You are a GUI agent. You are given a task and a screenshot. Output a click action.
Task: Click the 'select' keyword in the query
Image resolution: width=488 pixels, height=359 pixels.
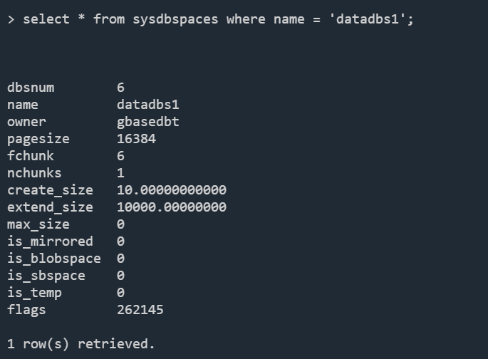point(46,19)
